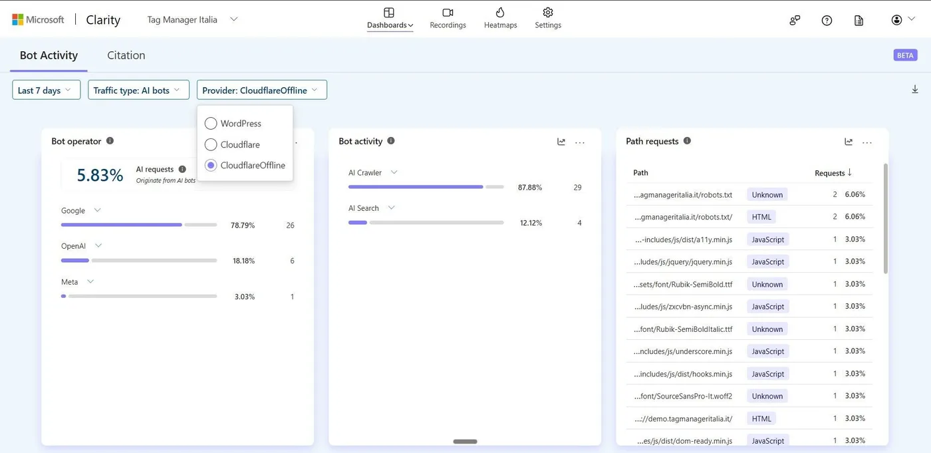Open the help question mark icon
Screen dimensions: 931x453
point(827,20)
